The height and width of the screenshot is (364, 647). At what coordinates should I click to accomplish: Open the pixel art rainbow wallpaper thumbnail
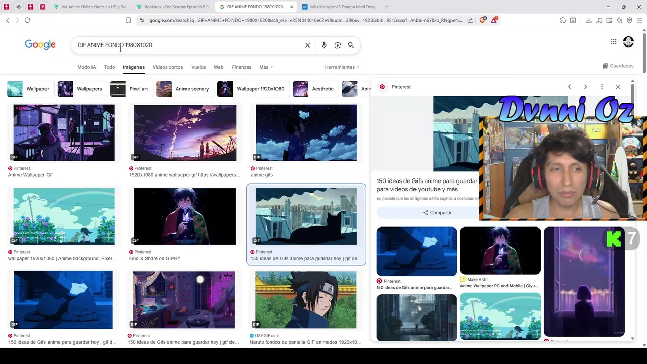[64, 216]
